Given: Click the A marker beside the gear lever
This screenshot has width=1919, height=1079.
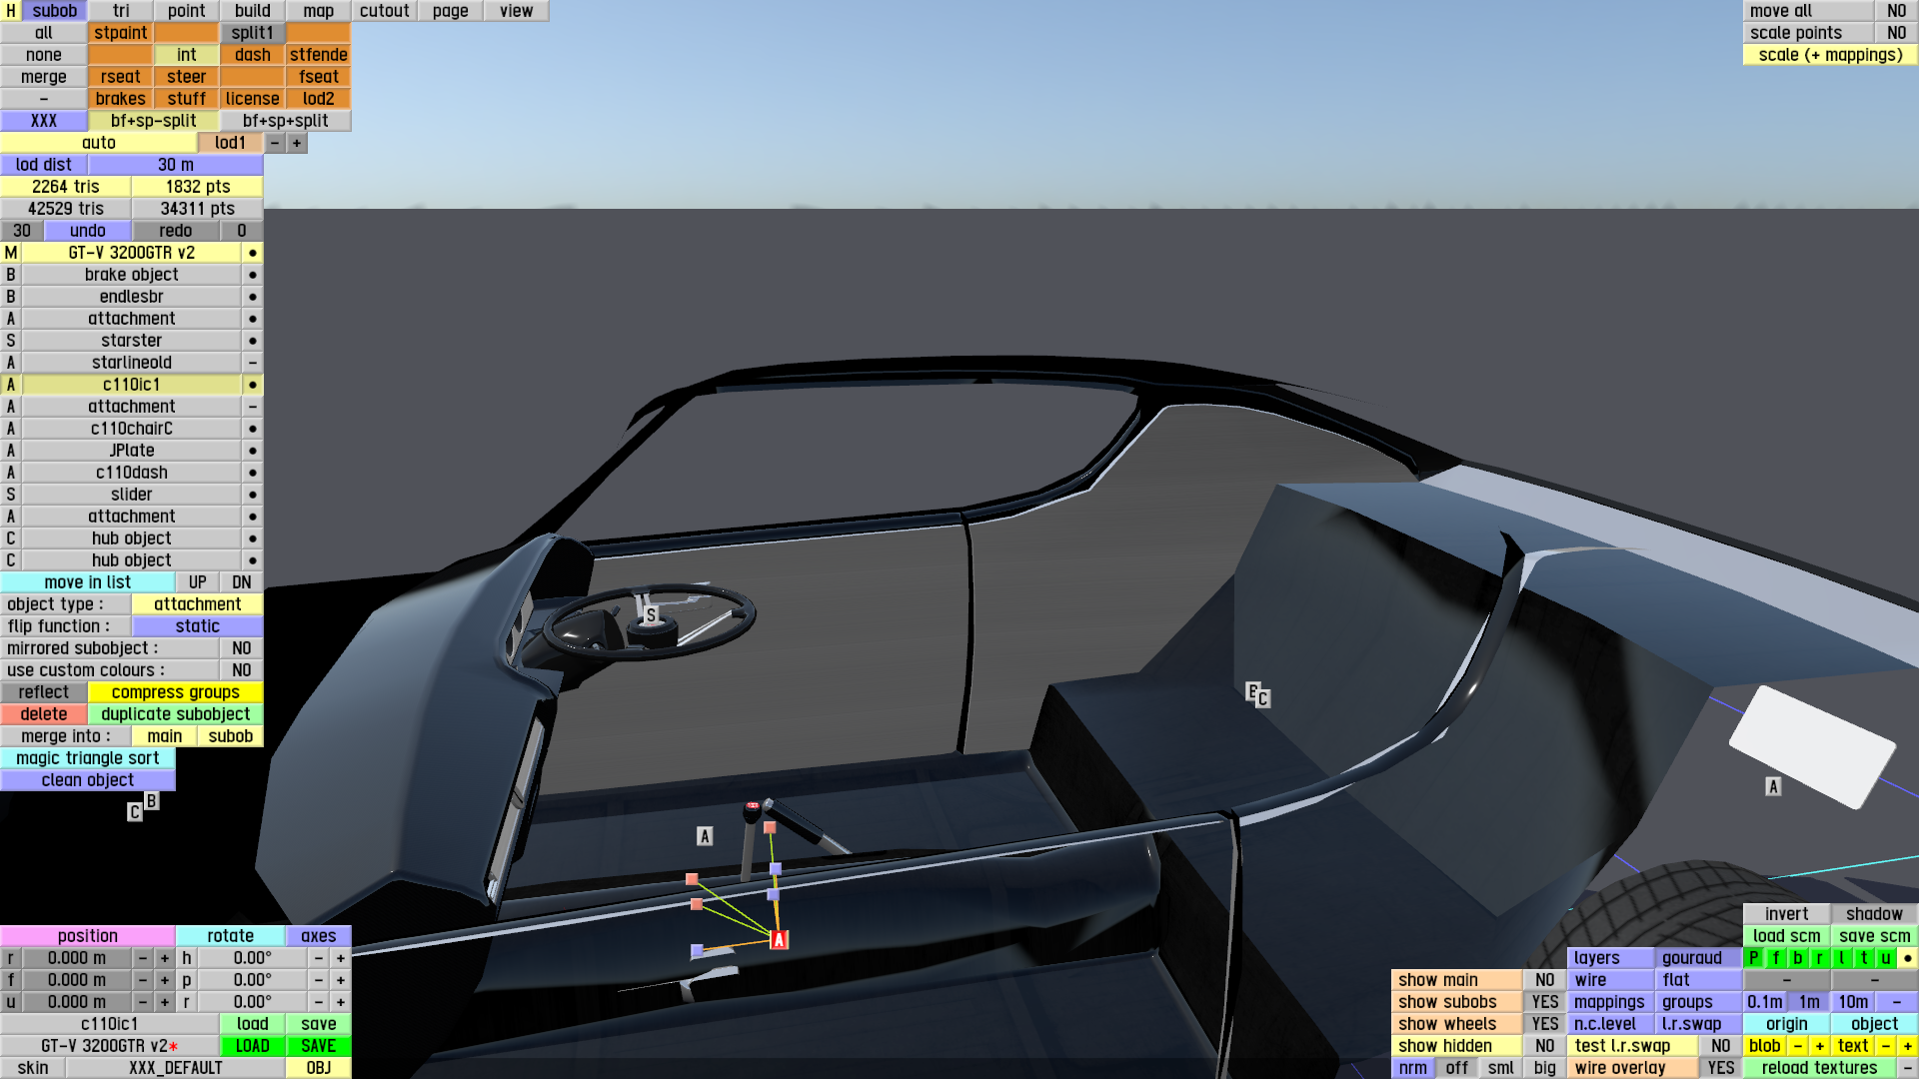Looking at the screenshot, I should [x=705, y=836].
